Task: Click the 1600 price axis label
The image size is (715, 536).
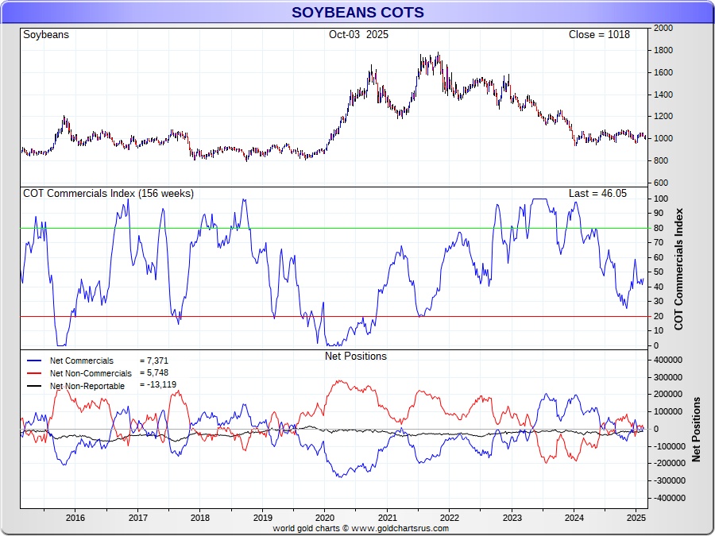Action: [663, 73]
